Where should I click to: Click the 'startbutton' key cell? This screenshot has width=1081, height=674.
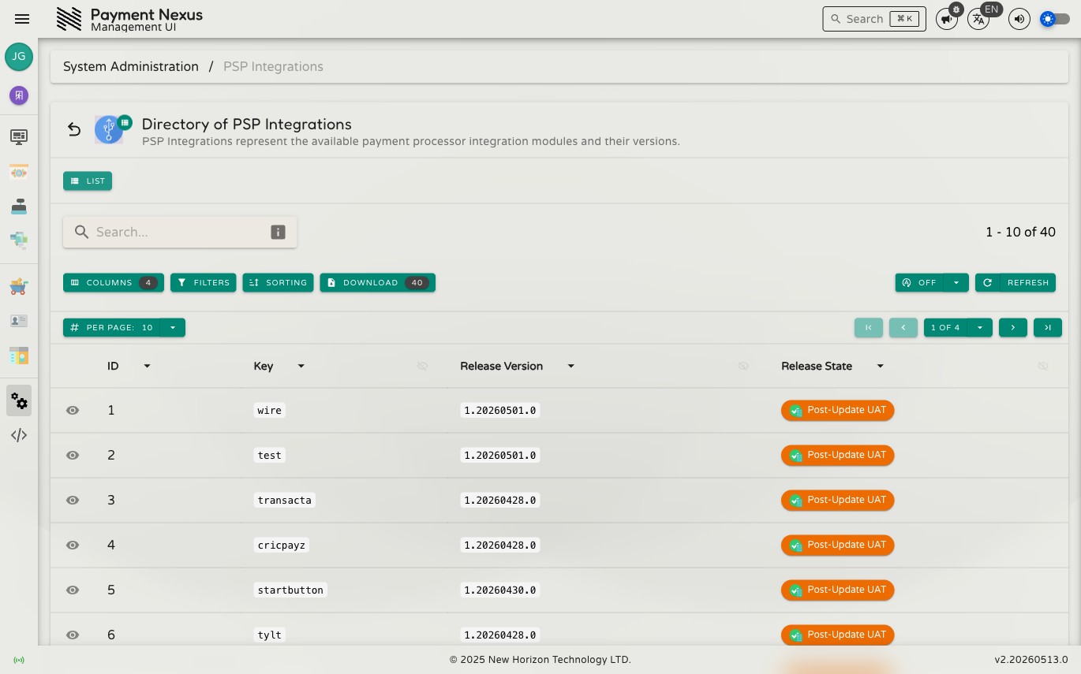point(290,590)
